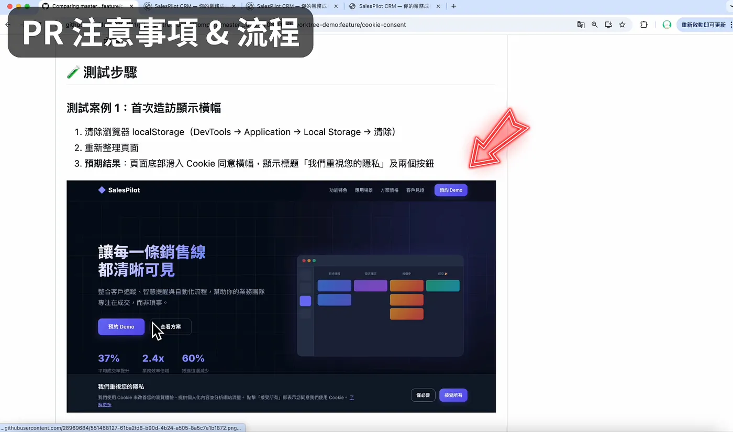Click the 重新啟動即可更新 update button
The image size is (733, 432).
click(x=704, y=25)
